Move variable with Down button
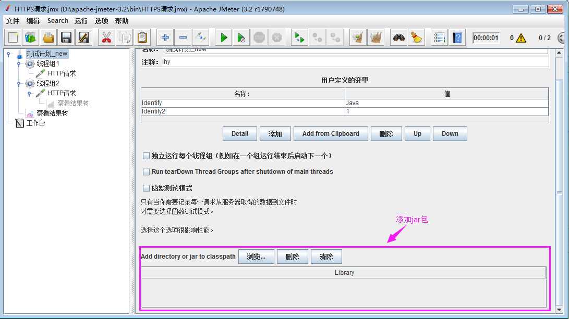The image size is (569, 319). click(x=450, y=134)
